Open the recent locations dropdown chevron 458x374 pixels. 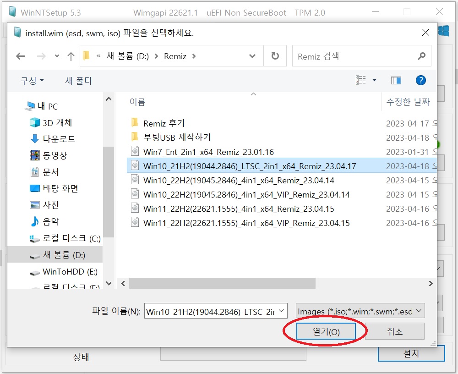coord(57,56)
